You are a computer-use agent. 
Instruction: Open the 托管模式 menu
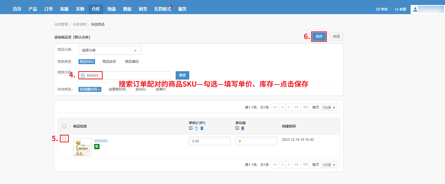click(163, 9)
